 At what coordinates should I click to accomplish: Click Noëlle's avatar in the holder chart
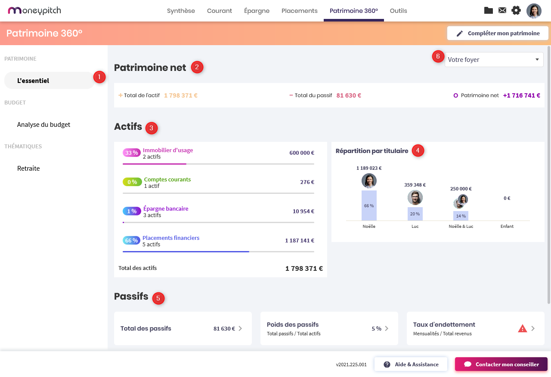369,181
